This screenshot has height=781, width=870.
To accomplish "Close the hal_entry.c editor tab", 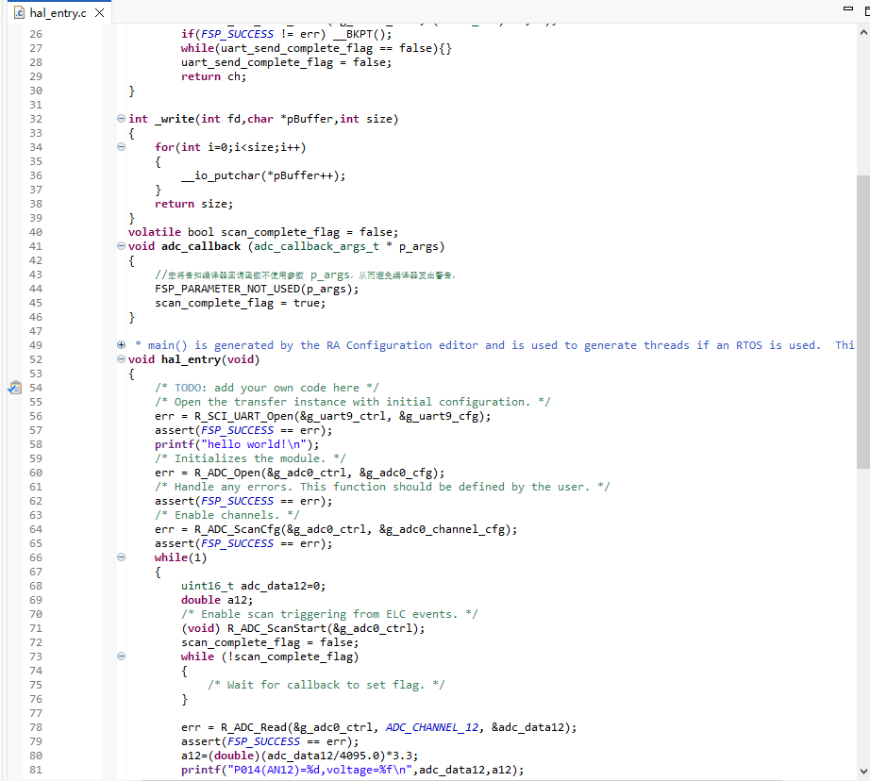I will tap(99, 13).
